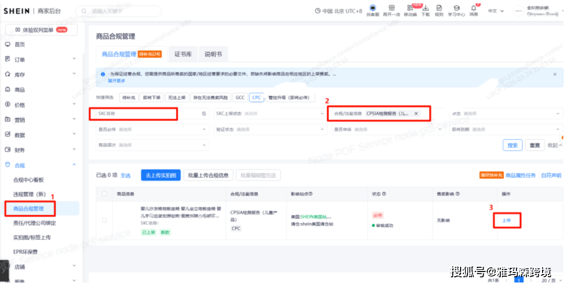Collapse the 合规 sidebar section
This screenshot has height=284, width=564.
pos(74,165)
